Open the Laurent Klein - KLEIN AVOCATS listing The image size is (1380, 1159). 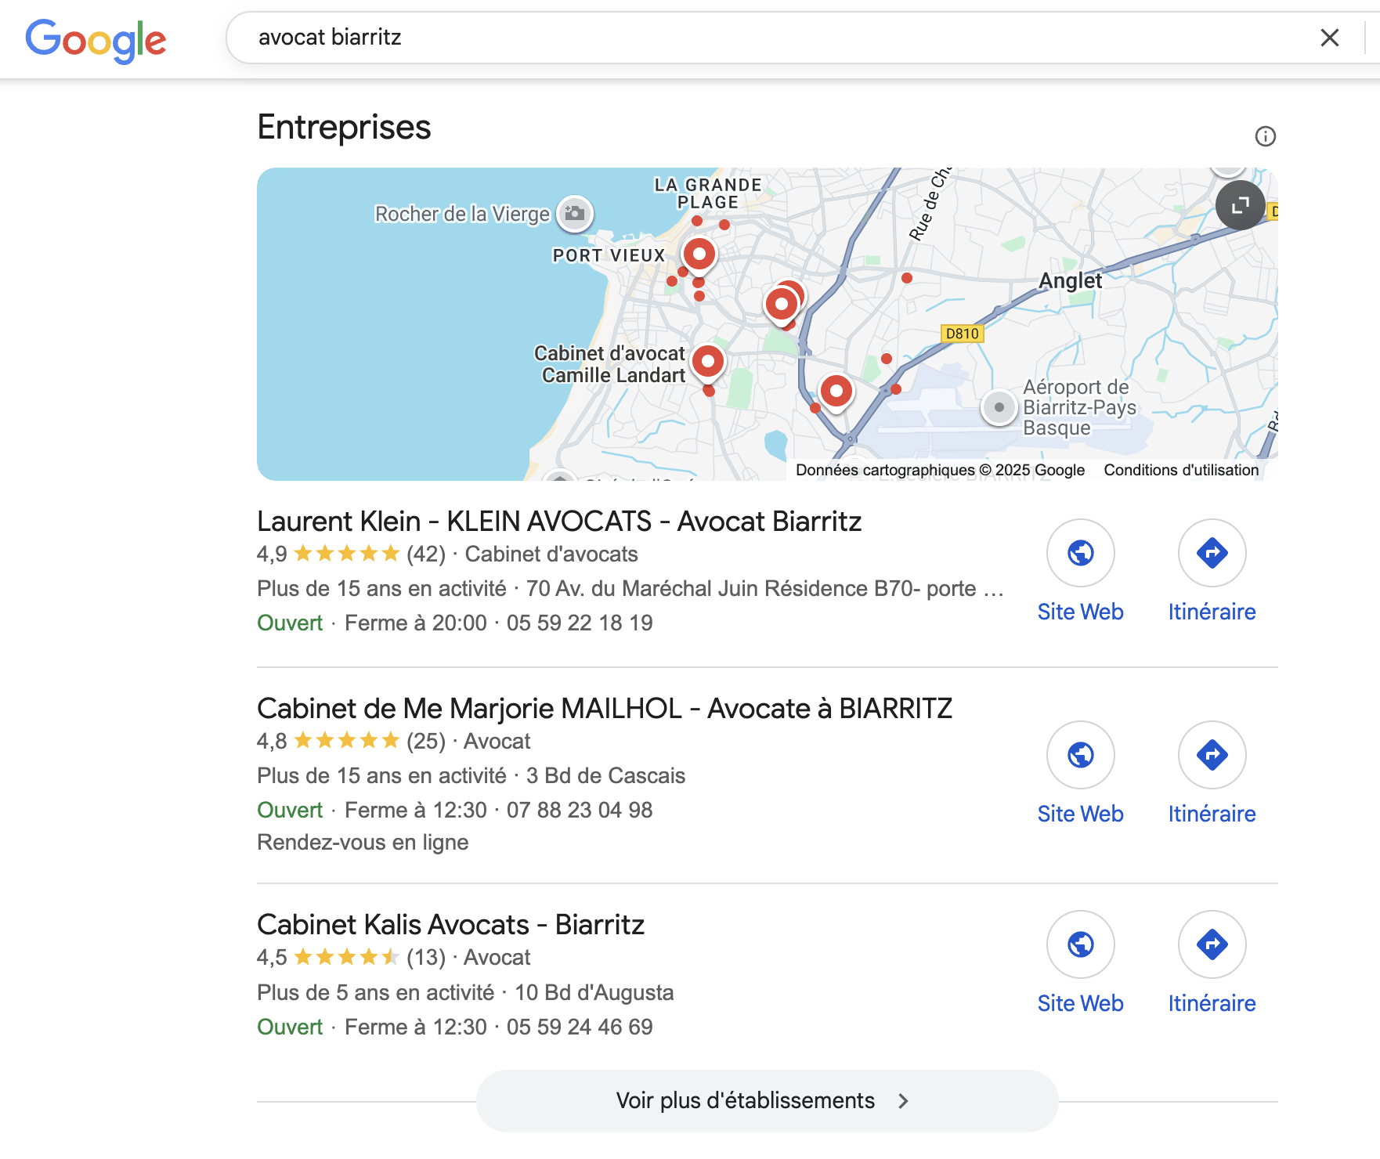[x=558, y=521]
